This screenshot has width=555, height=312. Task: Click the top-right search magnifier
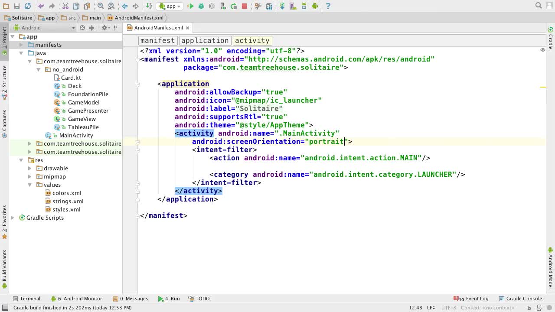pyautogui.click(x=539, y=6)
